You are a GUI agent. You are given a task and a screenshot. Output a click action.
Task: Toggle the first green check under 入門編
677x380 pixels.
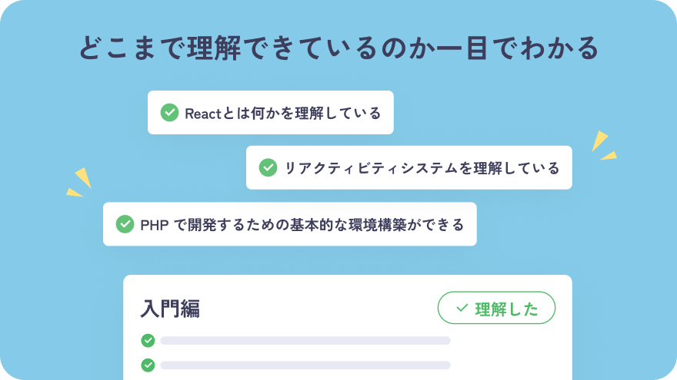click(x=148, y=340)
